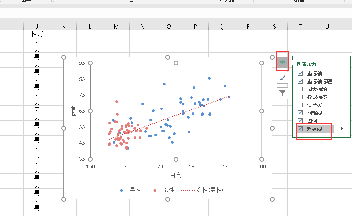
Task: Toggle the 坐标轴 checkbox
Action: pyautogui.click(x=300, y=73)
